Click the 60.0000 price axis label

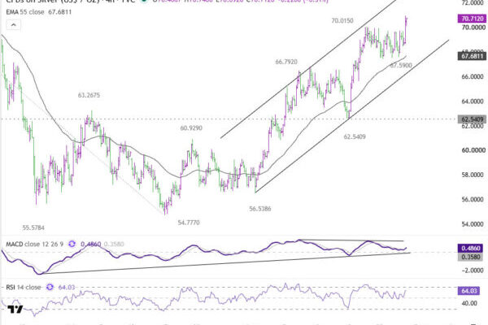[473, 150]
